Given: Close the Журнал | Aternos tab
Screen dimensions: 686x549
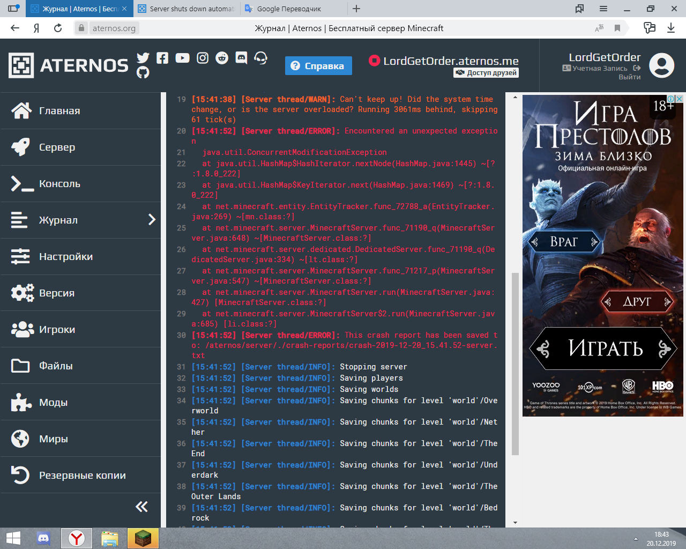Looking at the screenshot, I should tap(124, 9).
